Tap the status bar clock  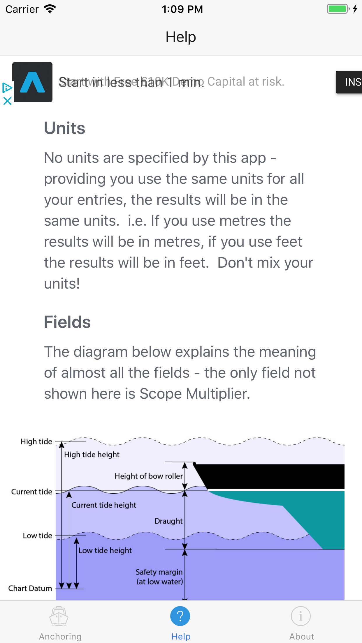click(182, 9)
